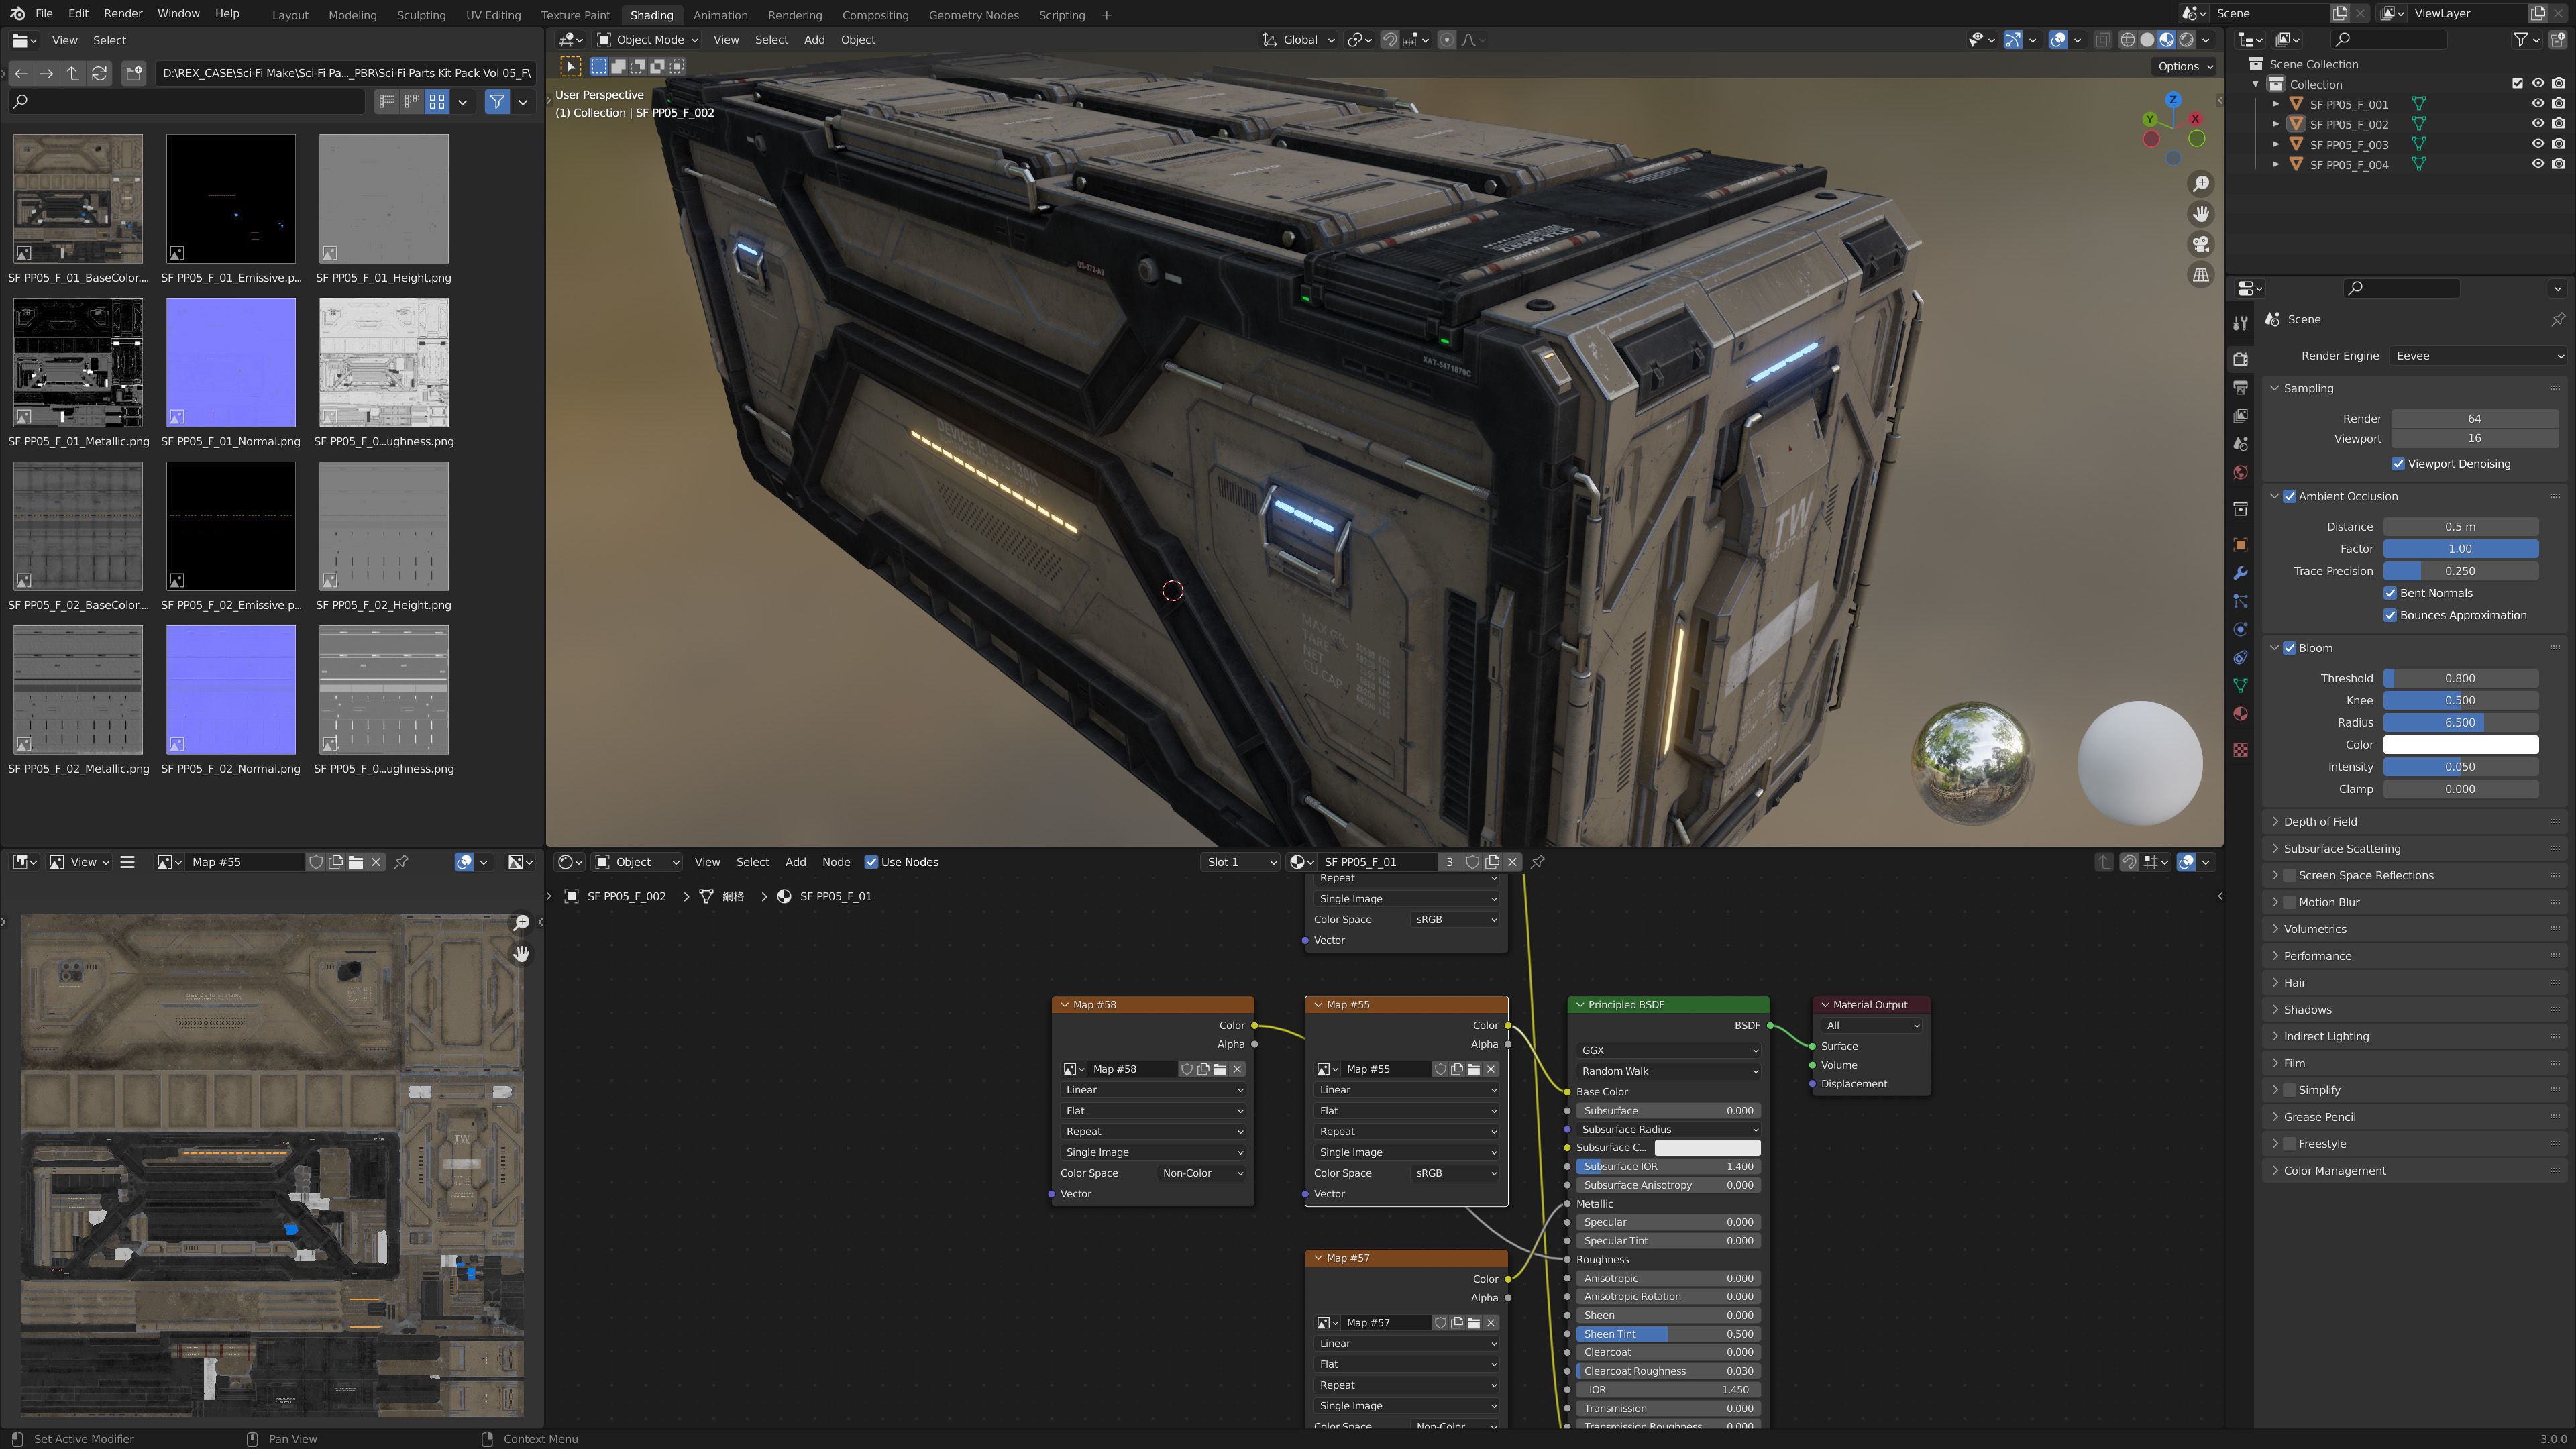Click material user count 3 button
Screen dimensions: 2576x1449
pos(1448,862)
